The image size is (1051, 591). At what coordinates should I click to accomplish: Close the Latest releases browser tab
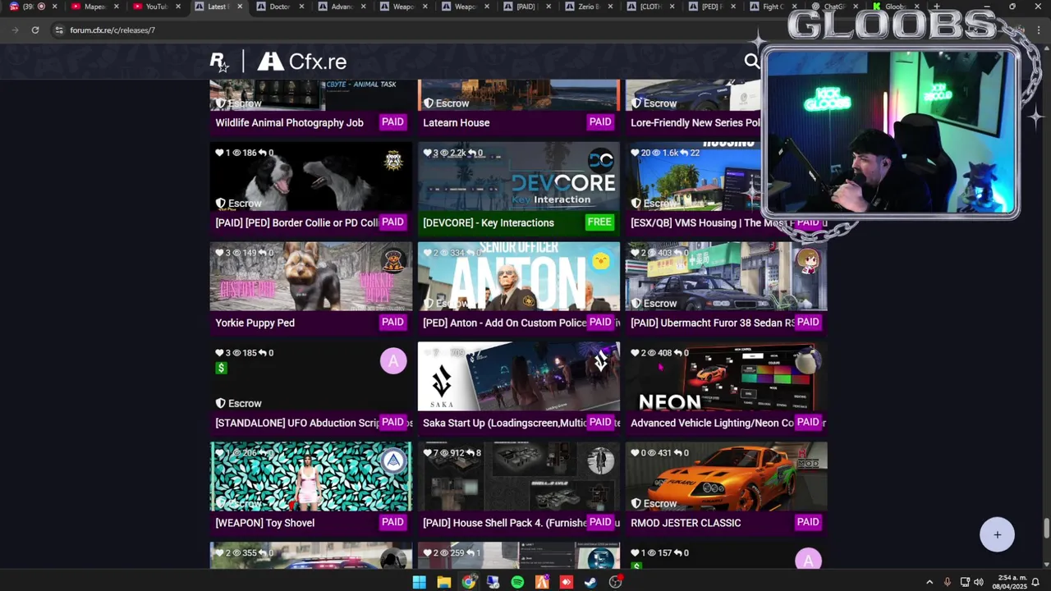(x=240, y=7)
